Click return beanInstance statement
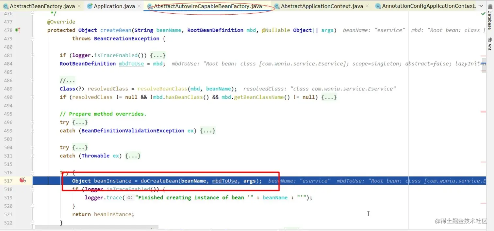Image resolution: width=494 pixels, height=231 pixels. pyautogui.click(x=103, y=214)
